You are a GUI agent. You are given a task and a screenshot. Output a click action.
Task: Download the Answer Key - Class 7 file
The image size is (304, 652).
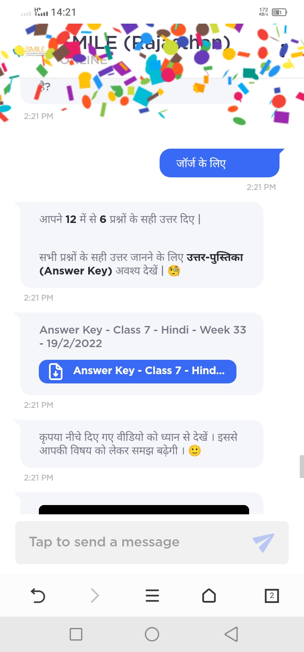(138, 372)
